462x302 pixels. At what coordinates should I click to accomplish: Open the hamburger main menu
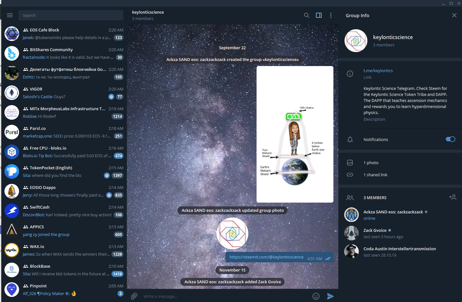click(x=10, y=15)
